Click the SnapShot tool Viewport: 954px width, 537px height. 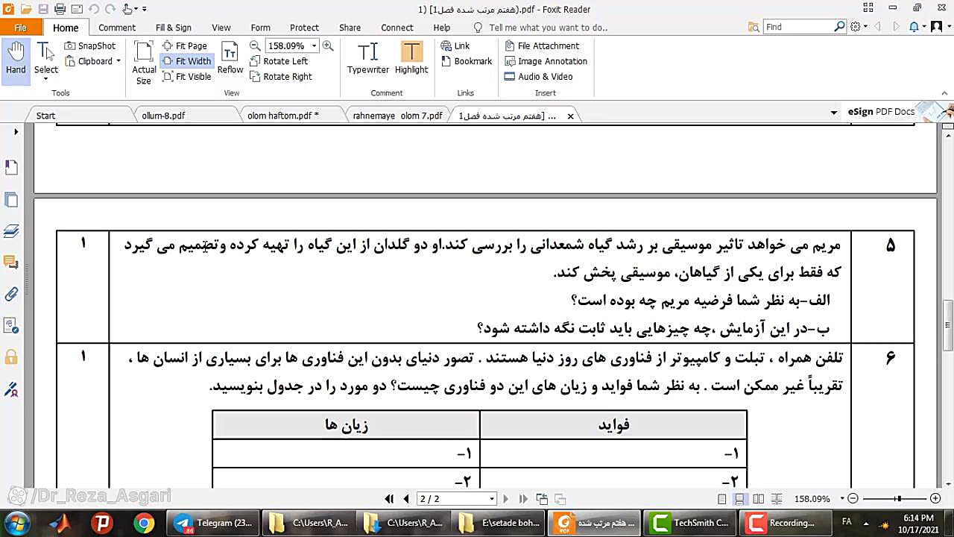coord(90,45)
